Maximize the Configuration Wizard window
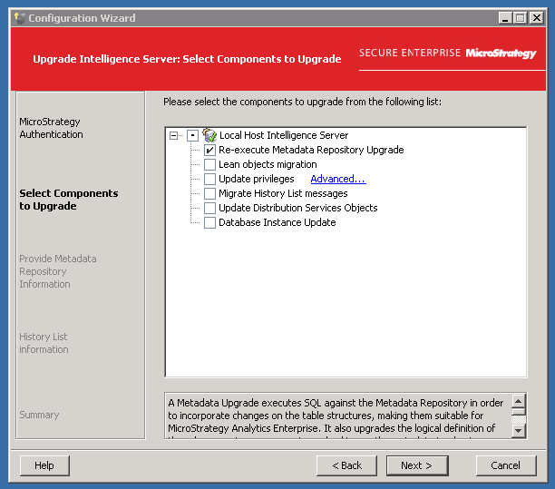This screenshot has height=489, width=555. pos(521,18)
